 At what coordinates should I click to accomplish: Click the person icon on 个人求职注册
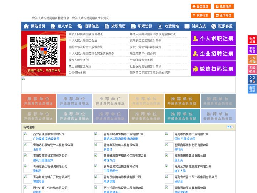195,39
